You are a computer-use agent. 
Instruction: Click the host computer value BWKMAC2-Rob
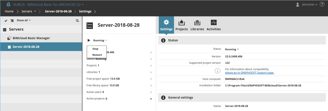(x=235, y=79)
